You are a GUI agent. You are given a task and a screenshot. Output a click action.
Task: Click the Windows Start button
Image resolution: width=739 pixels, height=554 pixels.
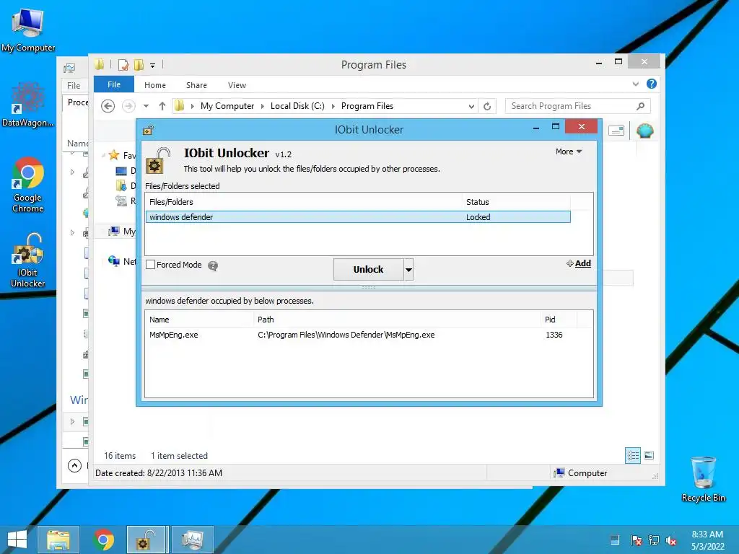pyautogui.click(x=17, y=540)
